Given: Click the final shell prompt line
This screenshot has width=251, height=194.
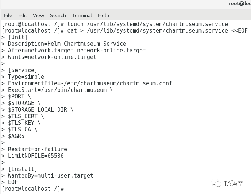Looking at the screenshot, I should point(33,189).
